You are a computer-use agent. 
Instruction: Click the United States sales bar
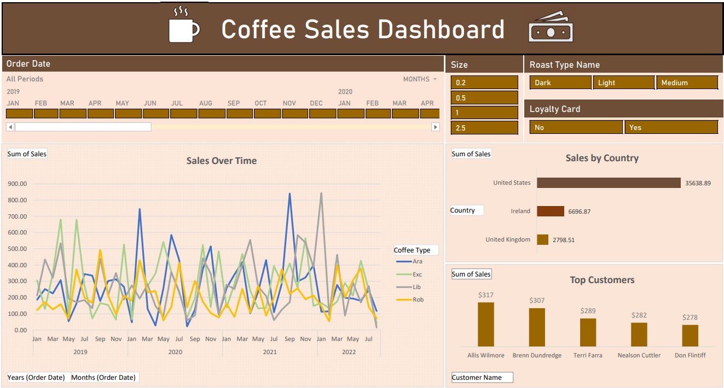pos(609,183)
